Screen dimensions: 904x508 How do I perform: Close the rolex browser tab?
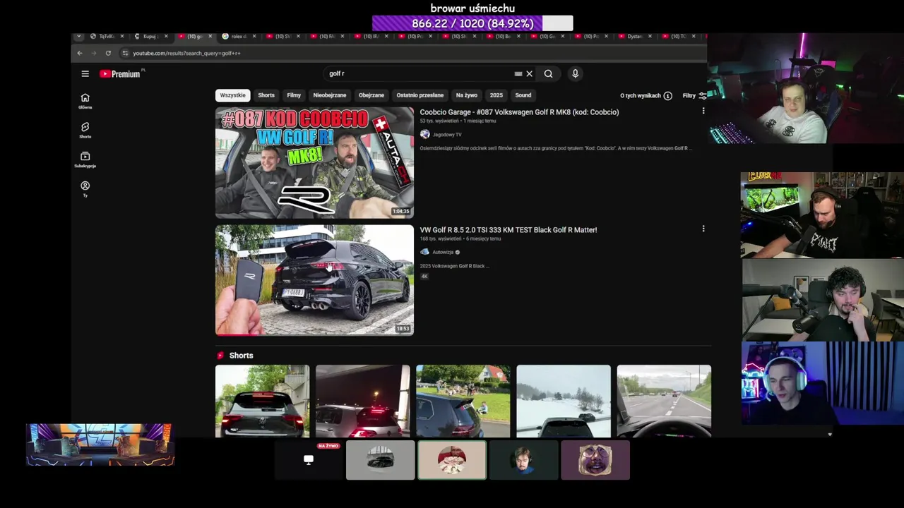point(254,36)
